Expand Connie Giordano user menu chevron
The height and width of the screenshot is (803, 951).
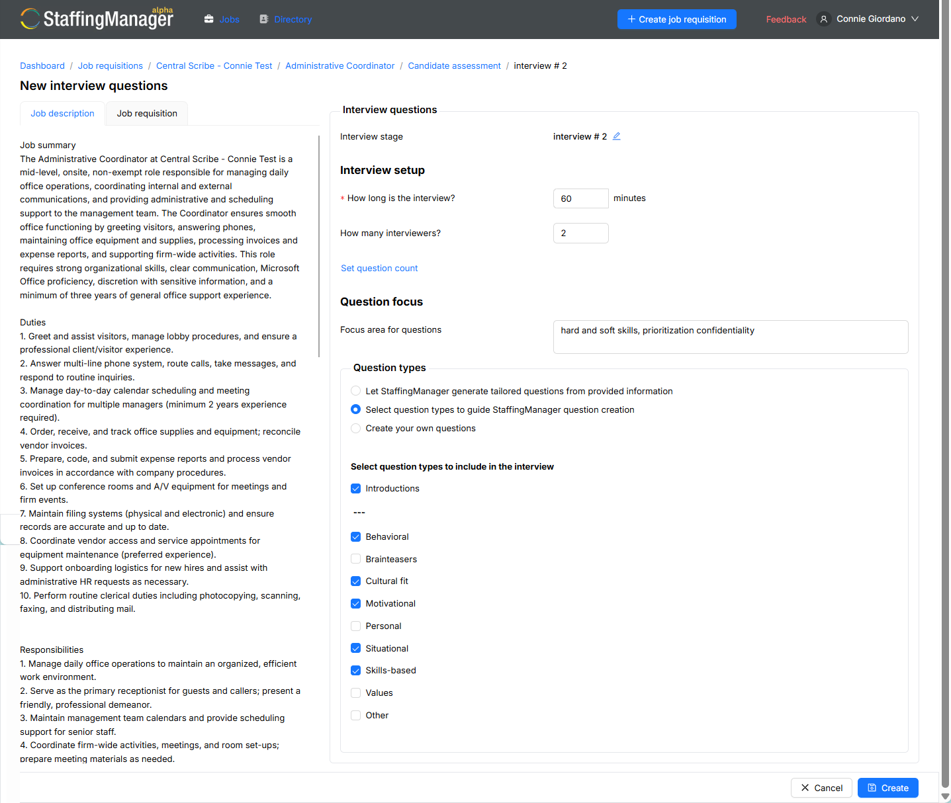pyautogui.click(x=915, y=19)
